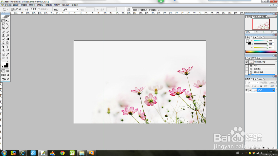This screenshot has height=156, width=278.
Task: Select the Healing Brush tool
Action: tap(3, 32)
